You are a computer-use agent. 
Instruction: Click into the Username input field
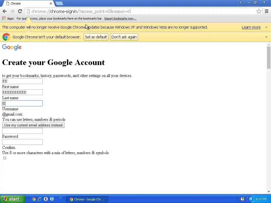(x=22, y=103)
